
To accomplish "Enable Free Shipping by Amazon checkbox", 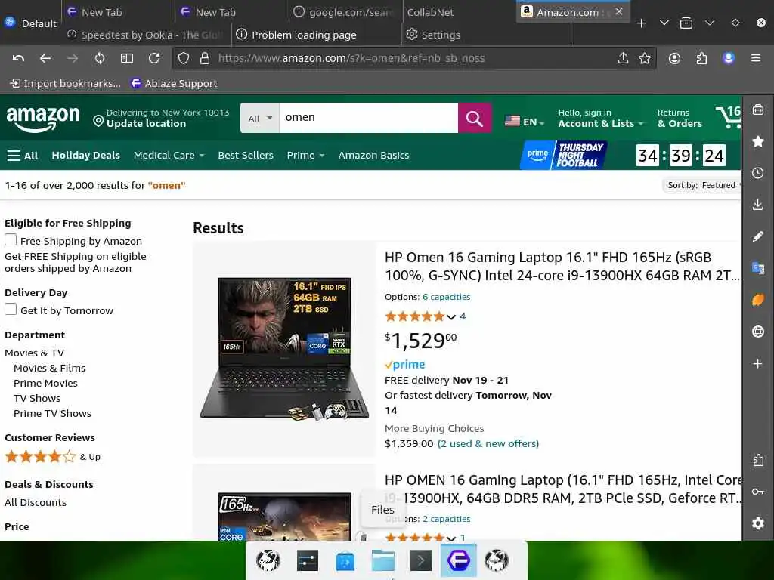I will point(11,239).
